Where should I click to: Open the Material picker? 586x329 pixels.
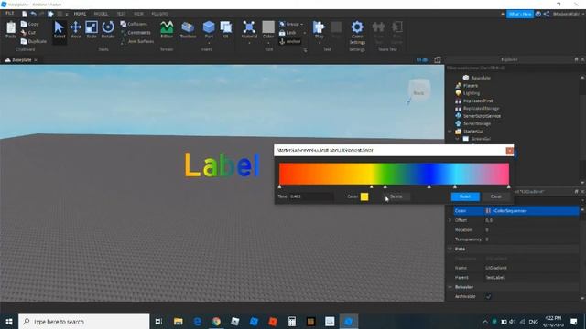[249, 29]
